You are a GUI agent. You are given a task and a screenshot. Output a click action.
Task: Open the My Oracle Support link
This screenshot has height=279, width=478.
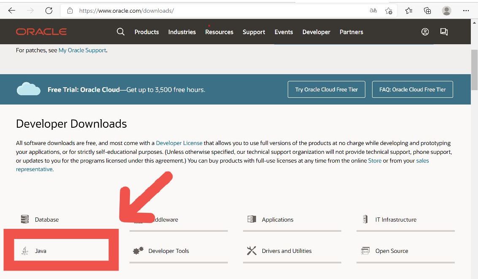[x=82, y=50]
